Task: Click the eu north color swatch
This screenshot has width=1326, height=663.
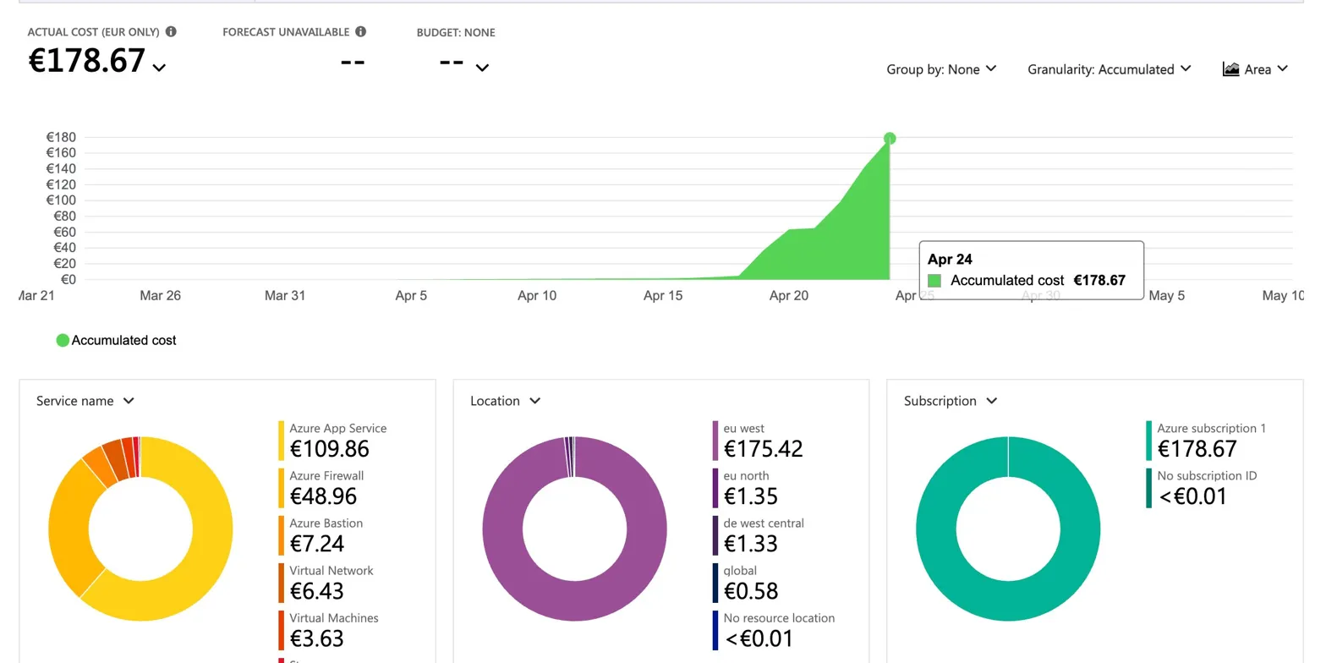Action: (715, 488)
